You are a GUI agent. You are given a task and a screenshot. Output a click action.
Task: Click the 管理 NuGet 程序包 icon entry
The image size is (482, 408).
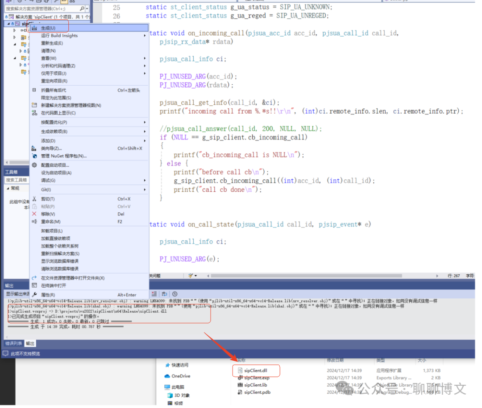[34, 156]
